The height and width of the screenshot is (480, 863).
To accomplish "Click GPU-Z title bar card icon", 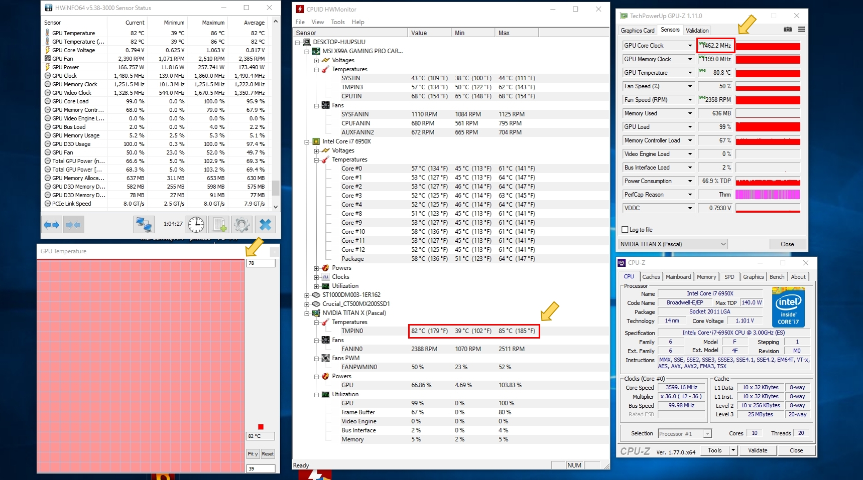I will [x=624, y=16].
